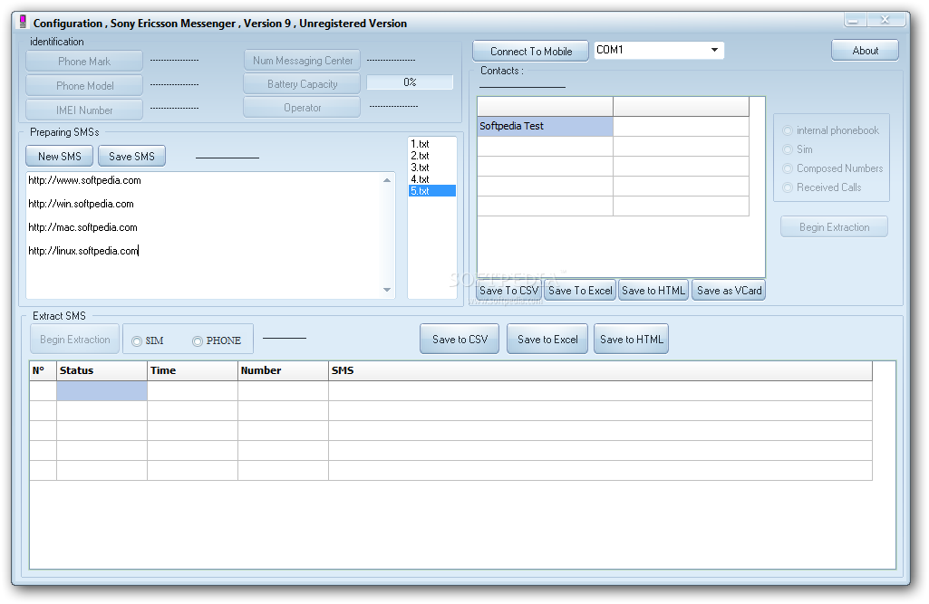The width and height of the screenshot is (929, 604).
Task: Click the Save SMS button
Action: click(131, 157)
